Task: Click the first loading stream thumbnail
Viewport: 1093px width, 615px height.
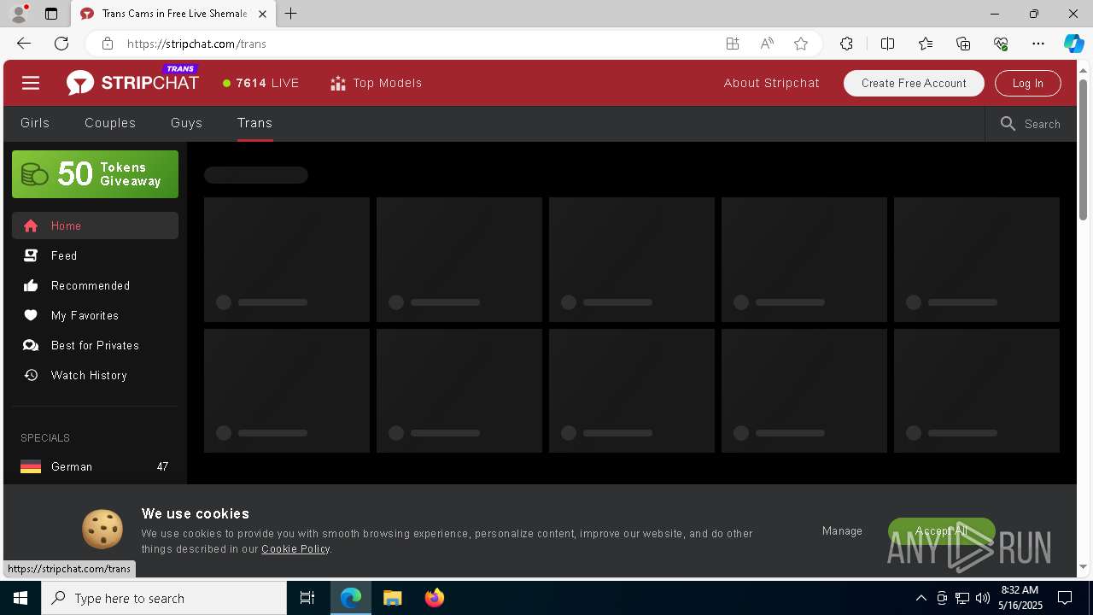Action: (287, 260)
